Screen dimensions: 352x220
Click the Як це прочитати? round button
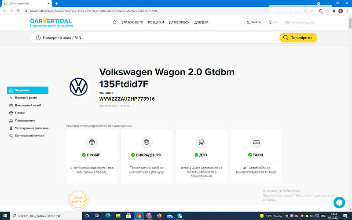tap(78, 199)
